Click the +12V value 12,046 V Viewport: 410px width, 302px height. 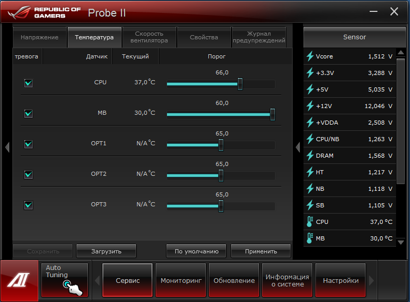[x=378, y=106]
